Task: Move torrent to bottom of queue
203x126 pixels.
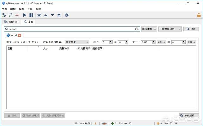Action: 59,15
